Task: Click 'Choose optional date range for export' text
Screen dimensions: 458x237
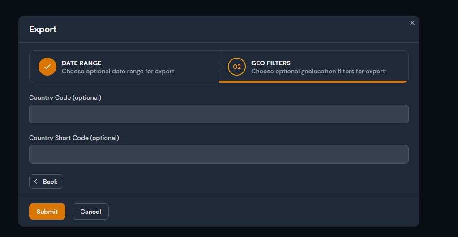Action: click(118, 71)
